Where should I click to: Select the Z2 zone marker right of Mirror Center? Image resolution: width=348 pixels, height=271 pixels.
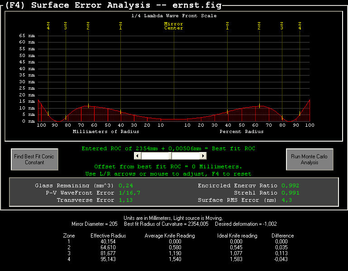259,26
